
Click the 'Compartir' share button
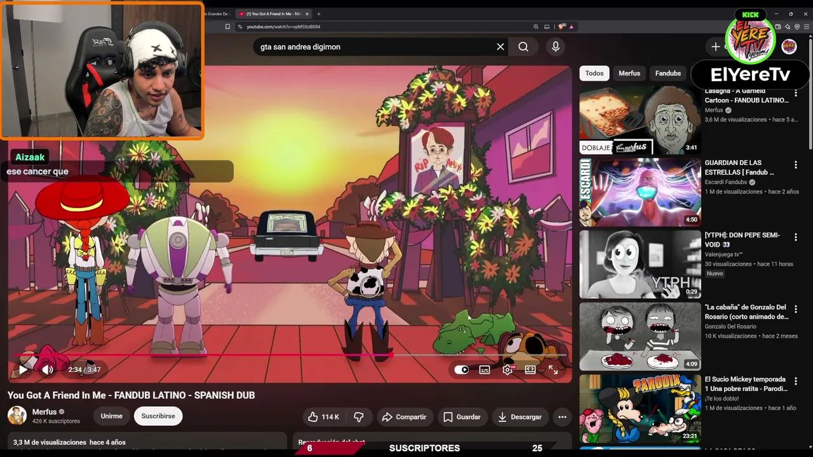click(404, 417)
